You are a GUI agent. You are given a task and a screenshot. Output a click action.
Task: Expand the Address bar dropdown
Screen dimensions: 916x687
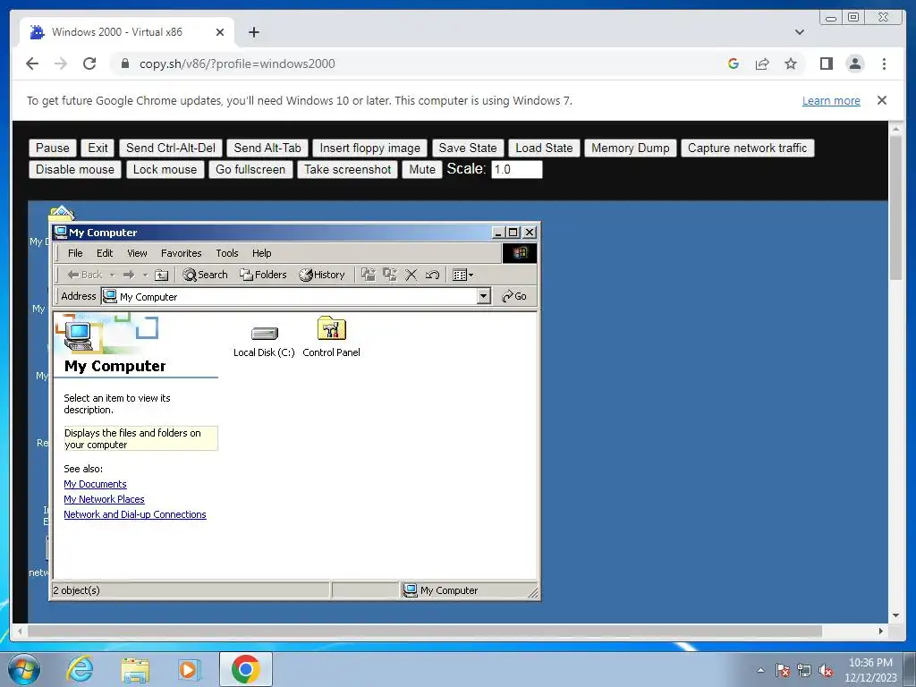(484, 296)
